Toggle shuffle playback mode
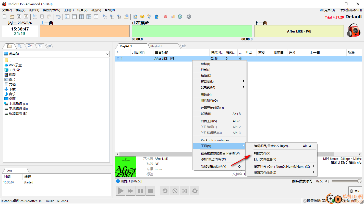Viewport: 364px width, 204px height. pyautogui.click(x=185, y=191)
